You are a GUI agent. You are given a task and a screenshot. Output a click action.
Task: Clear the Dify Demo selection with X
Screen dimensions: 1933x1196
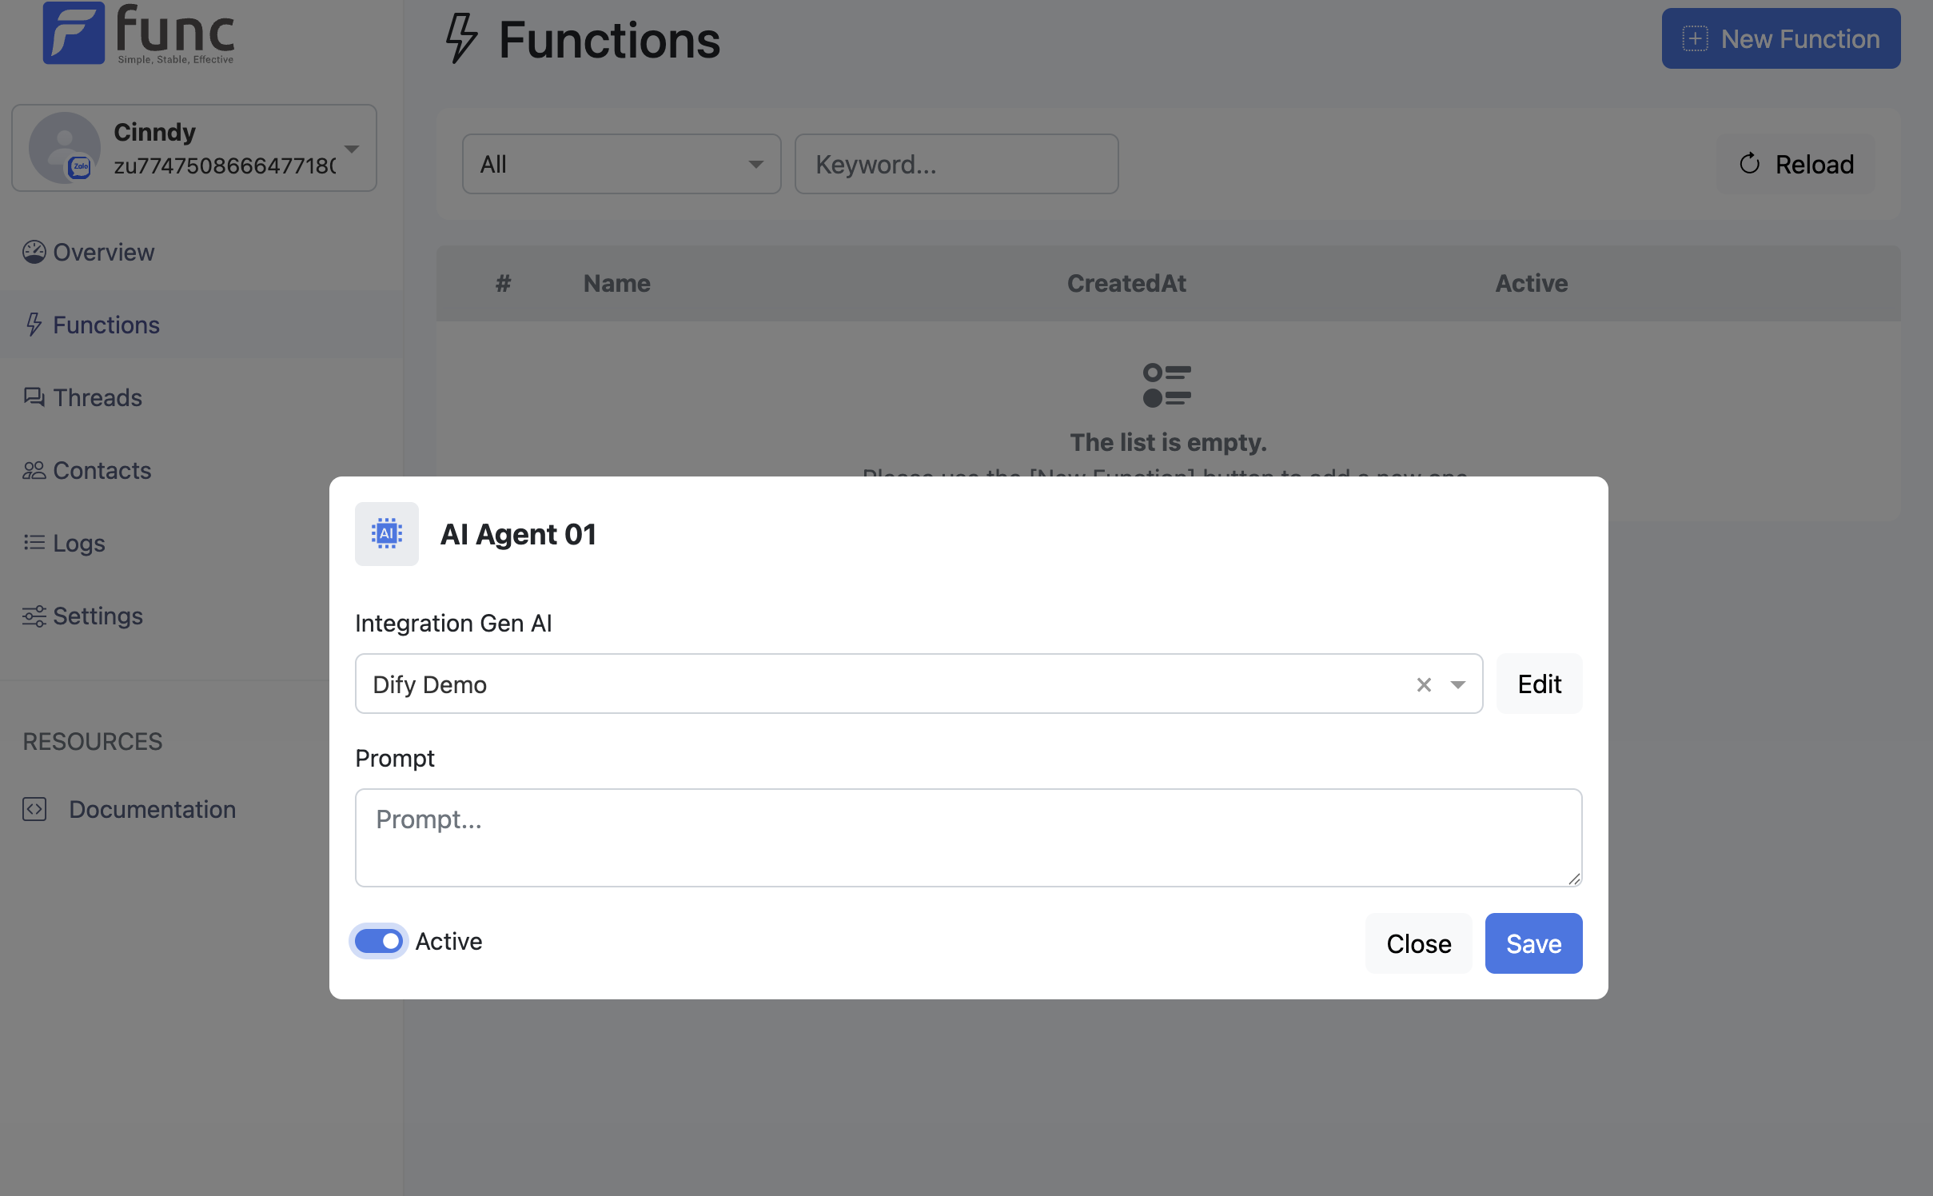(1424, 684)
